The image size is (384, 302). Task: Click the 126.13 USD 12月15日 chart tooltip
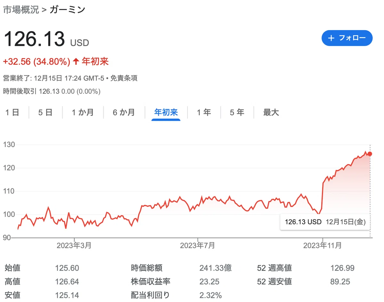[325, 222]
